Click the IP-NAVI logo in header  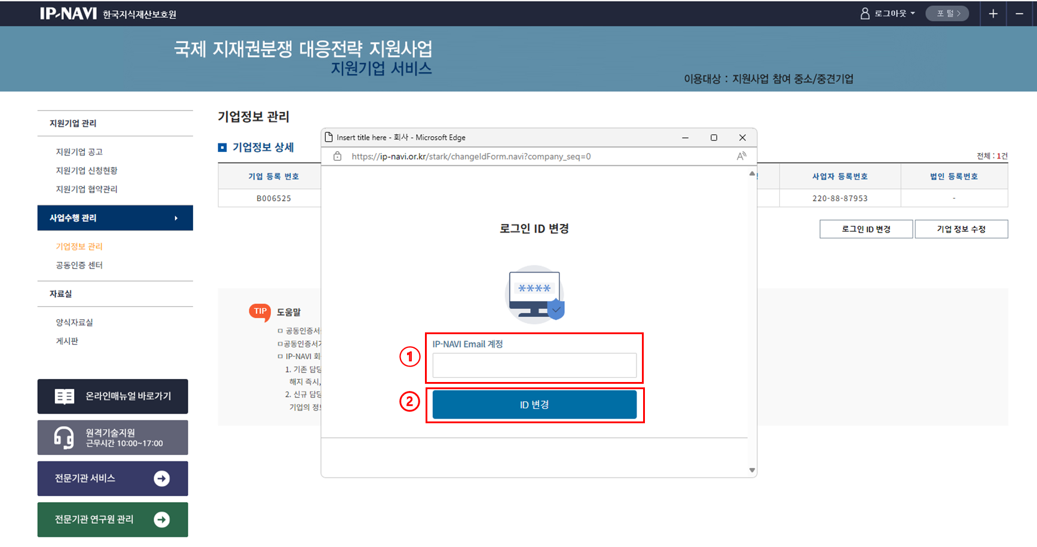(68, 13)
